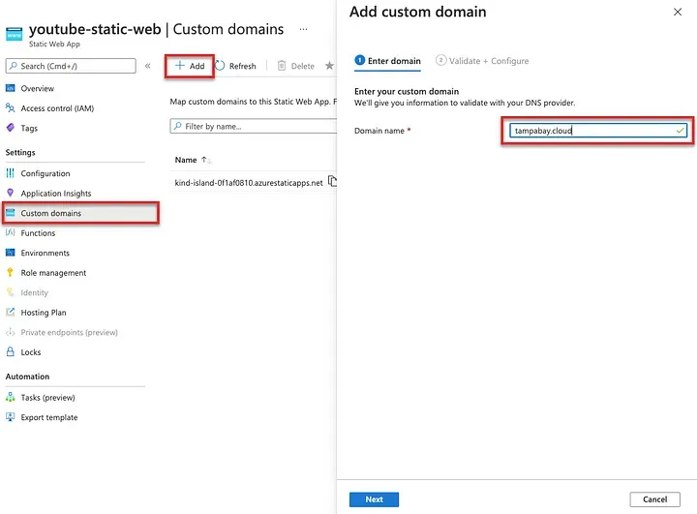Focus the Search (Cmd+/) box
Viewport: 697px width, 514px height.
point(71,66)
